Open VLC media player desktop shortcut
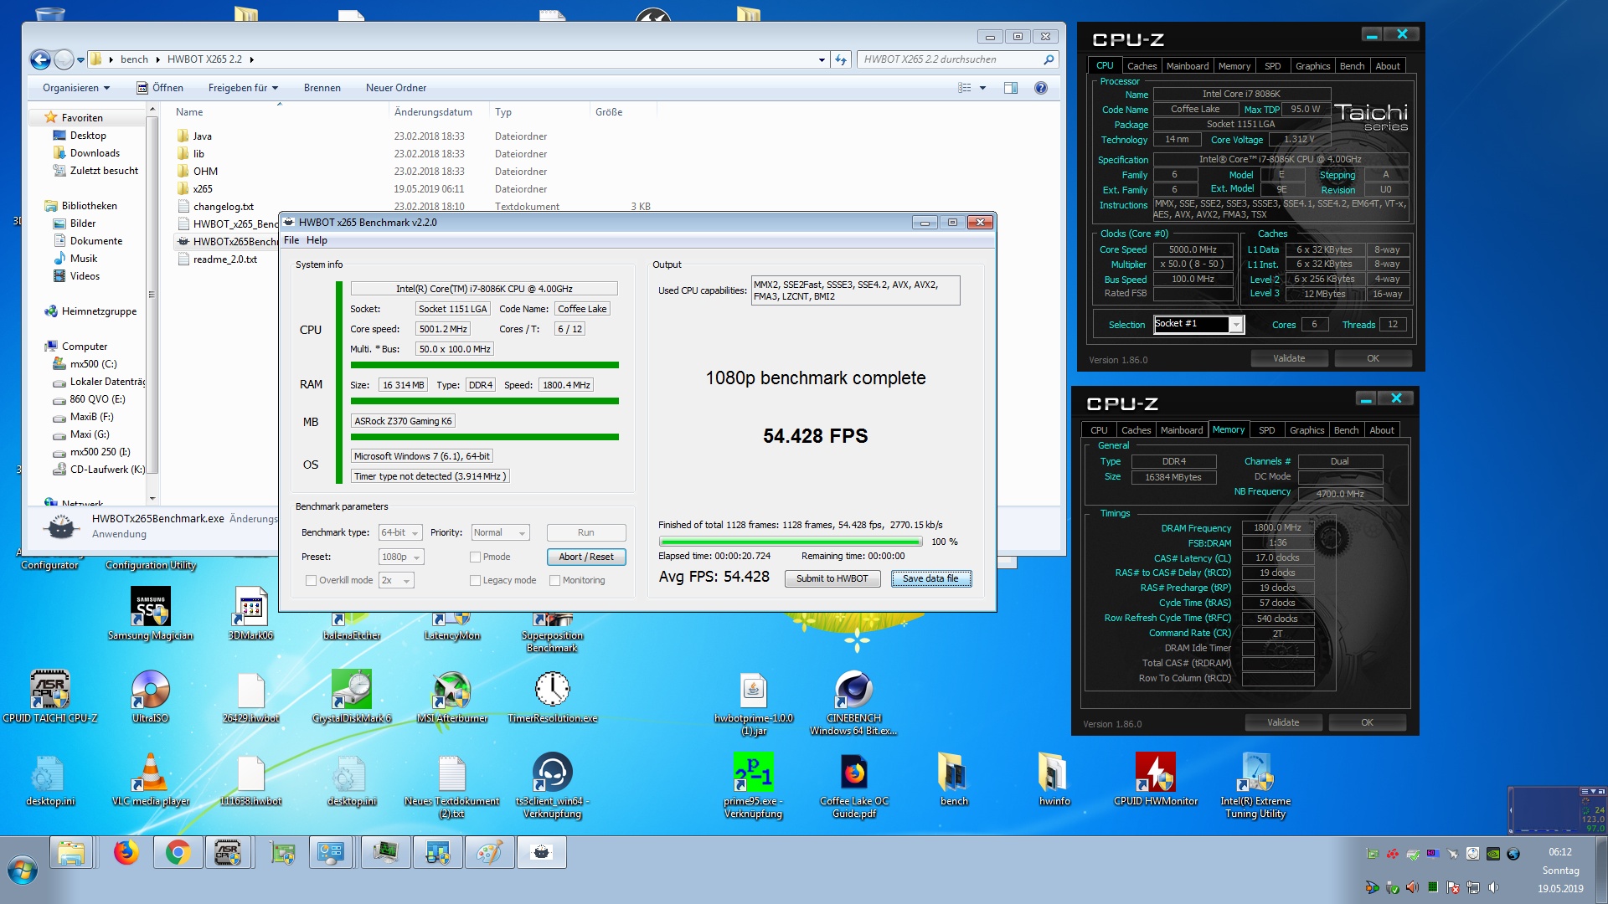This screenshot has width=1608, height=904. point(151,779)
